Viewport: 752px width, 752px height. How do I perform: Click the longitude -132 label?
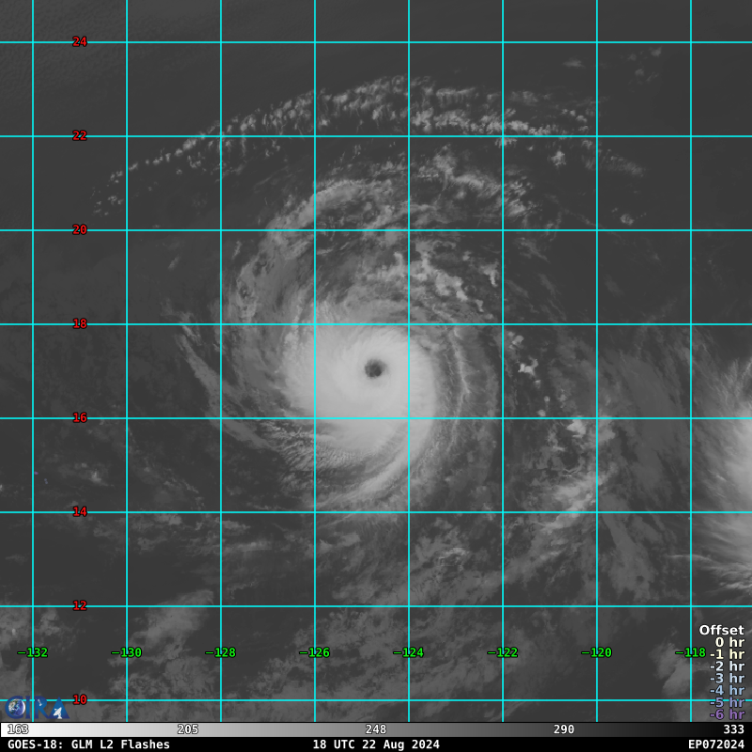33,652
